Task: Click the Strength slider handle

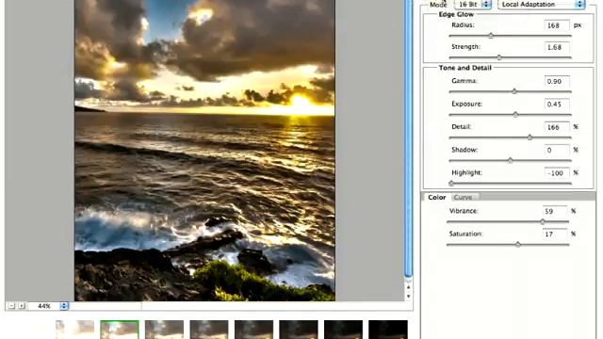Action: [x=499, y=57]
